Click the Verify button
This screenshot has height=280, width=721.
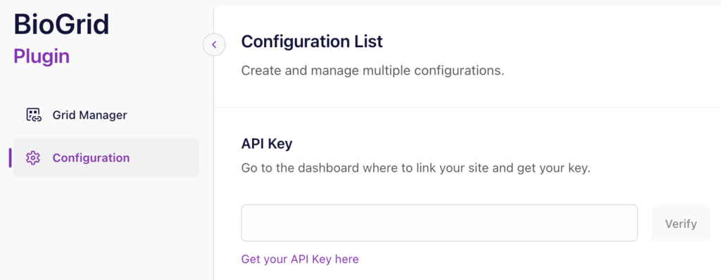[x=681, y=224]
